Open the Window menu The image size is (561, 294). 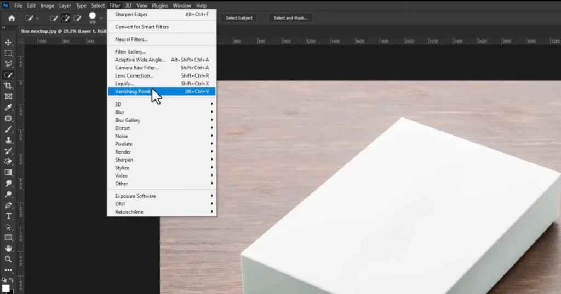click(182, 5)
